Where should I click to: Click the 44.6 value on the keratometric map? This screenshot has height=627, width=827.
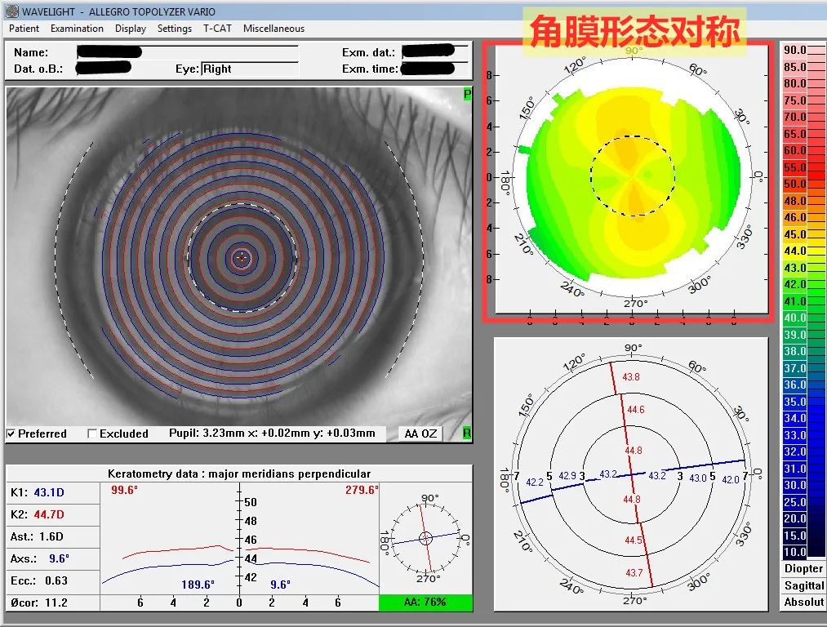[x=635, y=410]
